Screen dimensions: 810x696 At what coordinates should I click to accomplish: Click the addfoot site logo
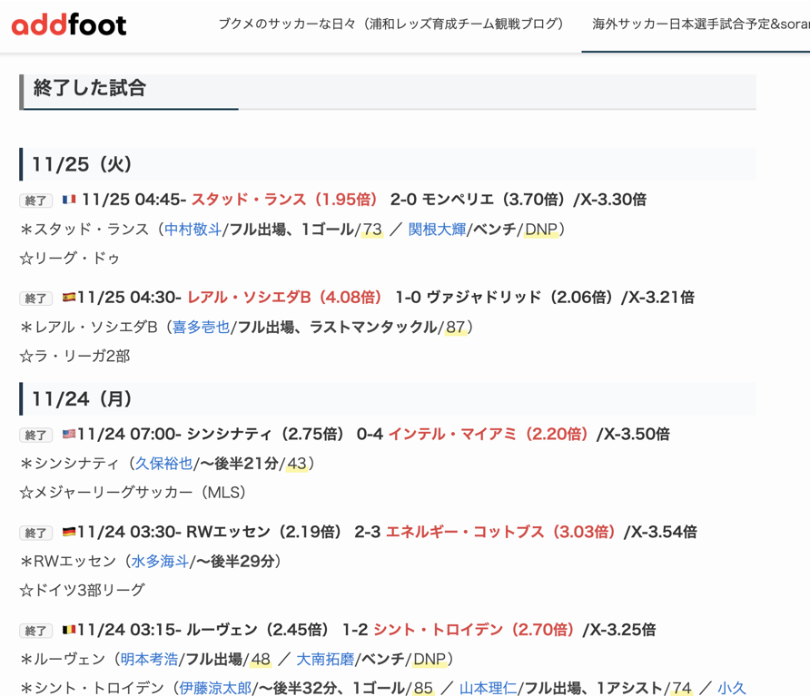tap(69, 25)
